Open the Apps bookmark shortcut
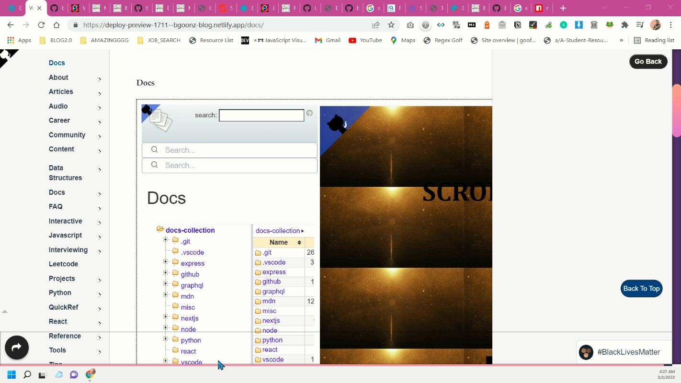 click(x=19, y=40)
